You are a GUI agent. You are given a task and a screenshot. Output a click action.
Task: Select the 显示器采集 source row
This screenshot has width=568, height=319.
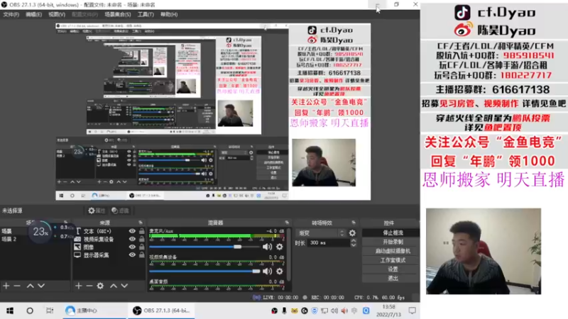[109, 255]
